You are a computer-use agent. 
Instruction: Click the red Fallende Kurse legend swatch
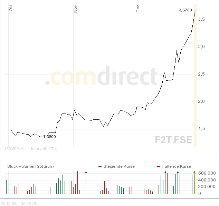[x=159, y=167]
